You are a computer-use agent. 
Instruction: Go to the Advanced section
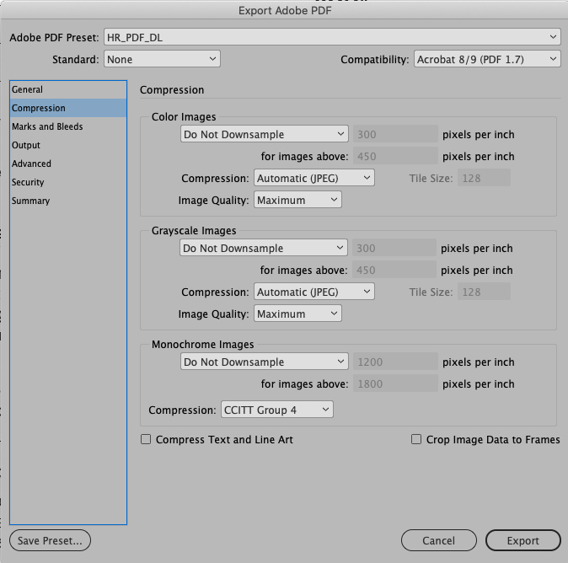68,164
